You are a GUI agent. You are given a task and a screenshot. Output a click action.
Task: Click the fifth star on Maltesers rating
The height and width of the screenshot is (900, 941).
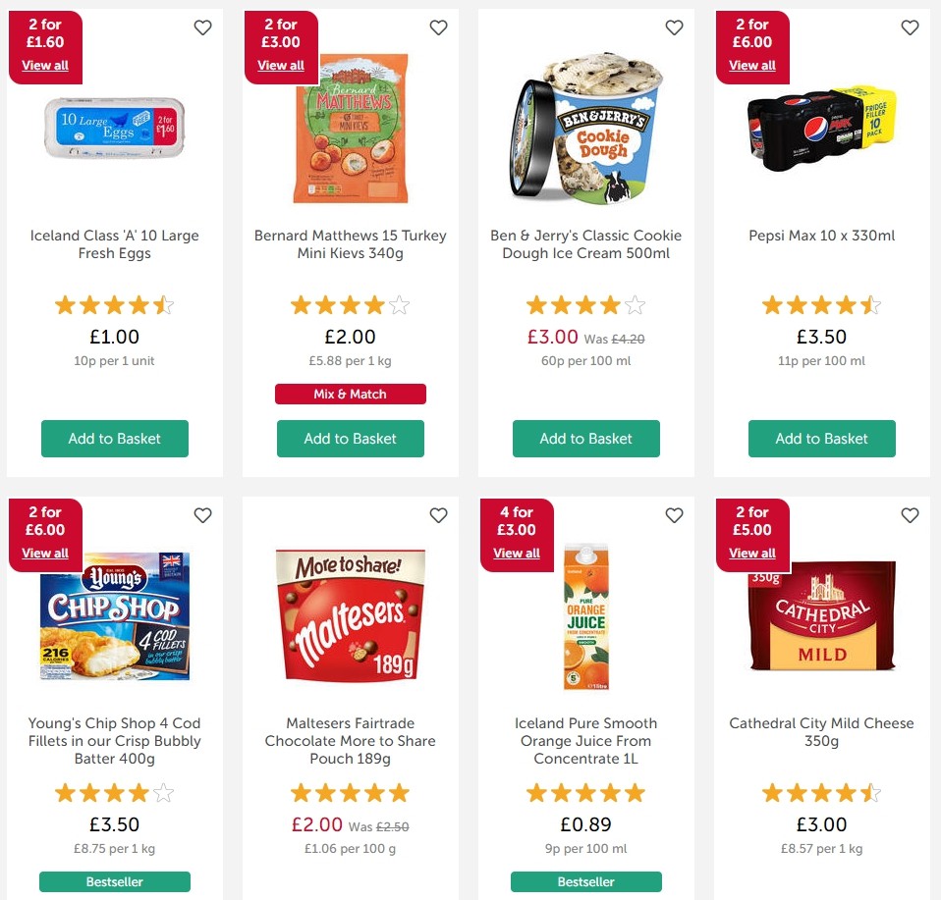[399, 792]
